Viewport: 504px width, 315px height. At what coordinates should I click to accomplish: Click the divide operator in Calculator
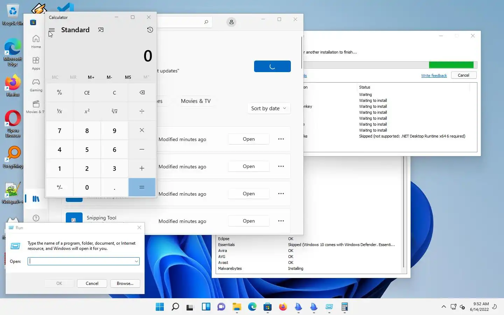(142, 111)
